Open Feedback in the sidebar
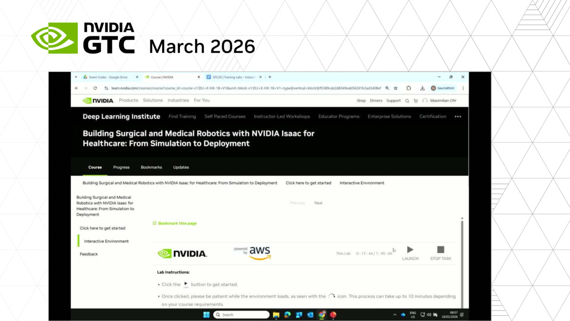Image resolution: width=570 pixels, height=321 pixels. [89, 254]
